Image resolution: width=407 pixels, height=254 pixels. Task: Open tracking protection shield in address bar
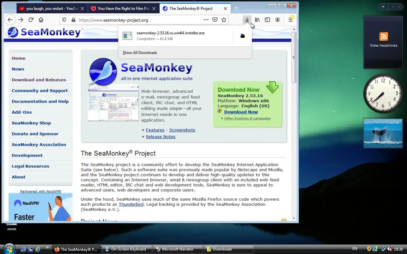point(64,20)
